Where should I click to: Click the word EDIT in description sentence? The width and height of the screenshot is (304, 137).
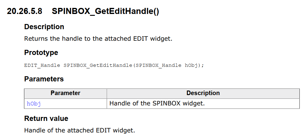click(141, 39)
